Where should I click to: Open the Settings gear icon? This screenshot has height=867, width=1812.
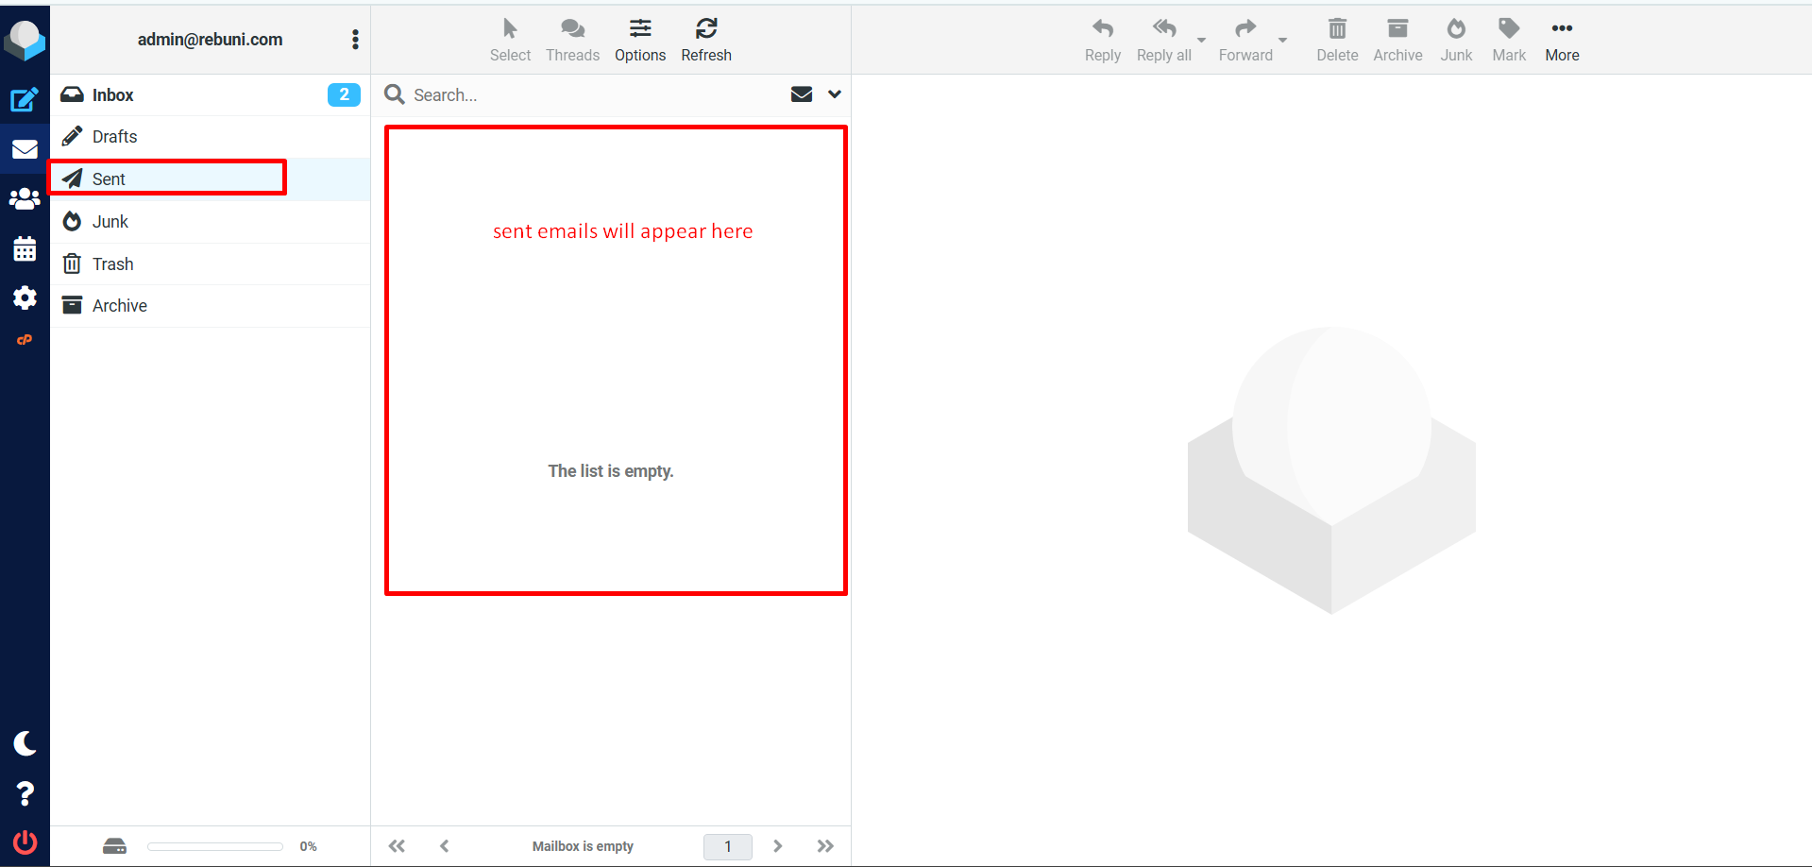25,298
